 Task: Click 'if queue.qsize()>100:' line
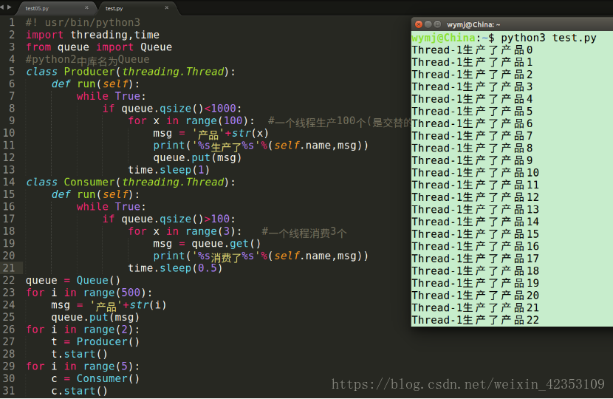pos(169,219)
